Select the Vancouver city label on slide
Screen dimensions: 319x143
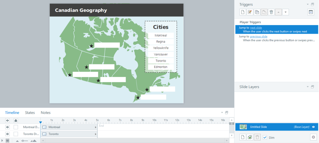click(x=161, y=54)
